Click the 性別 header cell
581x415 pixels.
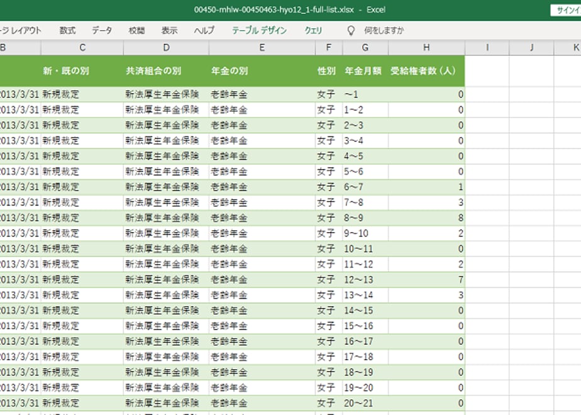[329, 71]
